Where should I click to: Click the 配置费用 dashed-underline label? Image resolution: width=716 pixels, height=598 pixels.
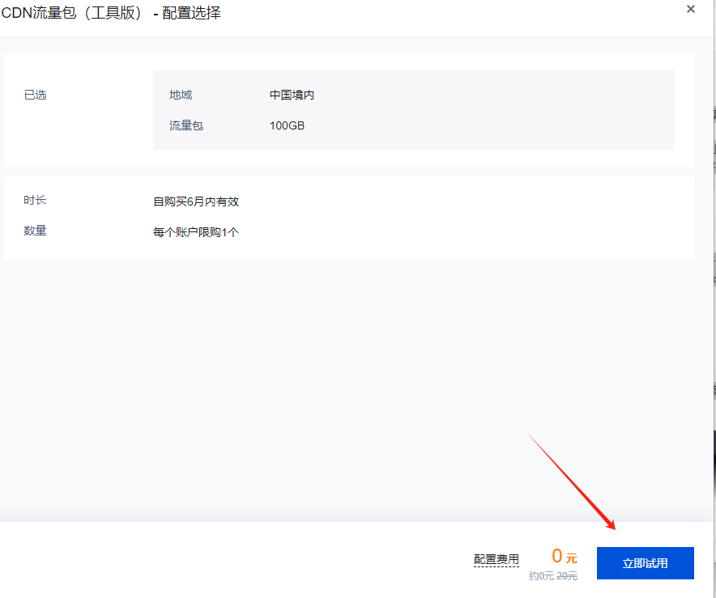coord(496,559)
